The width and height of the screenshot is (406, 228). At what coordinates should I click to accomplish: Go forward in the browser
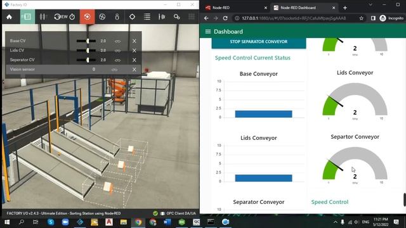pos(216,18)
